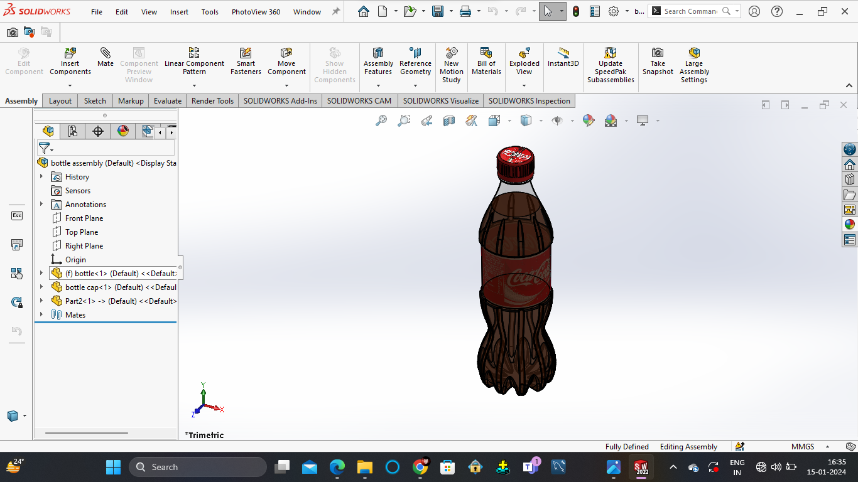
Task: Save the document with the floppy icon
Action: pyautogui.click(x=438, y=11)
